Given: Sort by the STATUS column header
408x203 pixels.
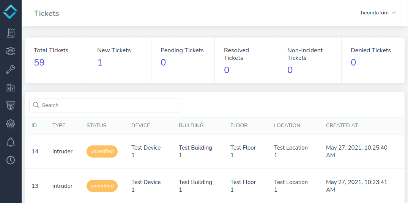Looking at the screenshot, I should [96, 125].
